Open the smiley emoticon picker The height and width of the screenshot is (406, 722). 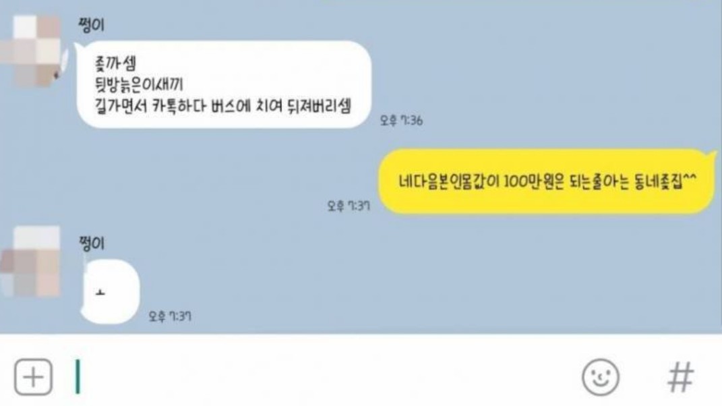pos(601,377)
